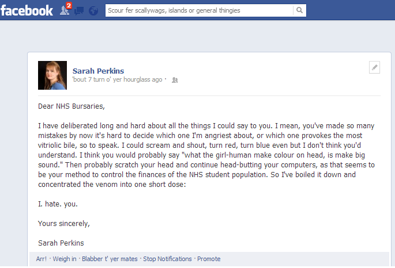Open the globe notifications icon
The image size is (395, 268).
click(93, 11)
